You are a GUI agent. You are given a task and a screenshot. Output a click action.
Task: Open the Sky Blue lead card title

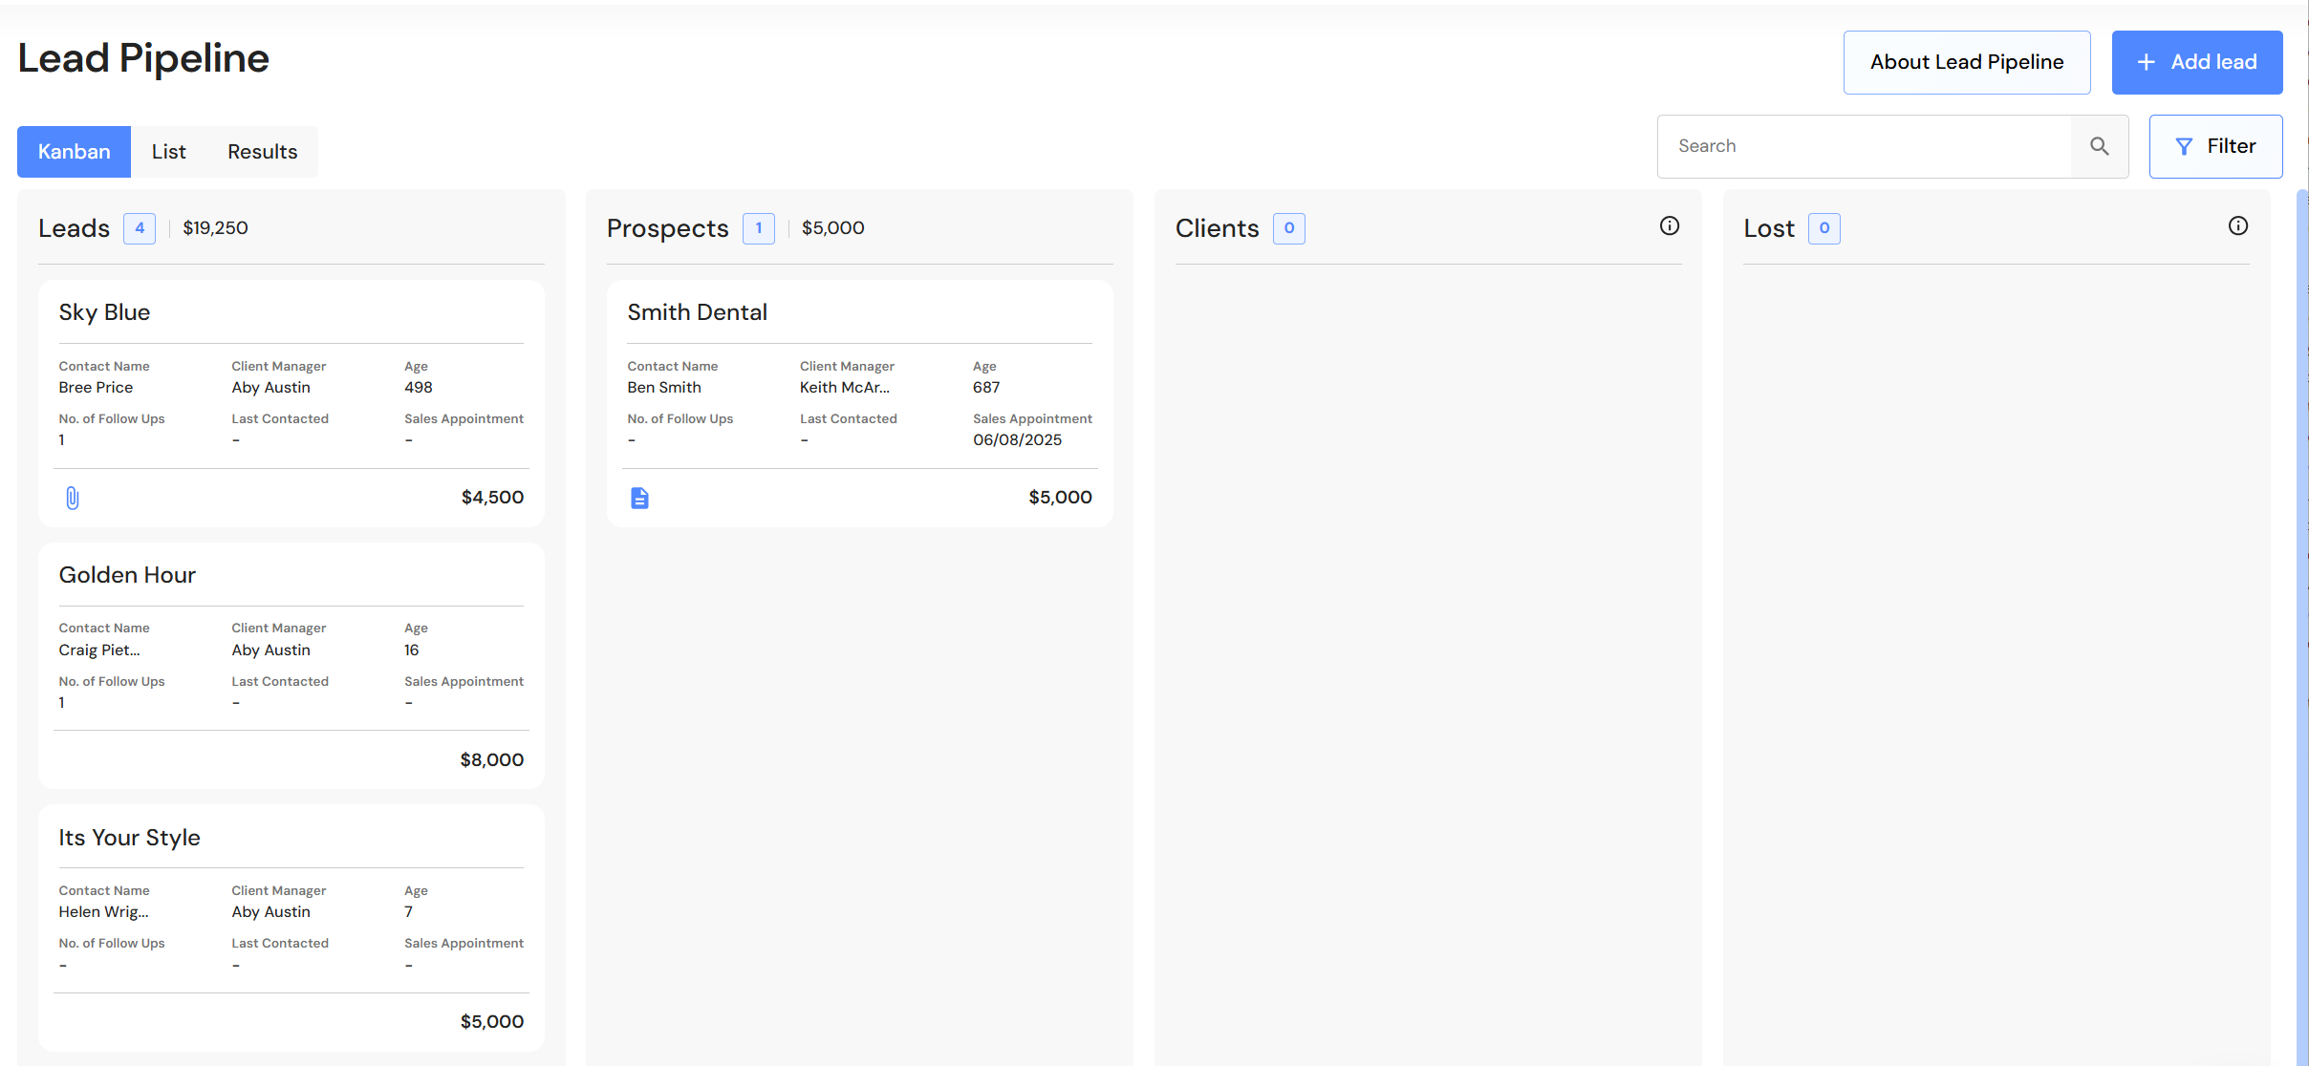[104, 312]
